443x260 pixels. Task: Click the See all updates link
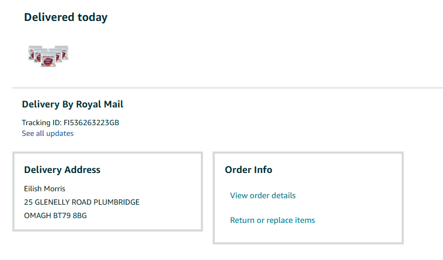point(48,133)
